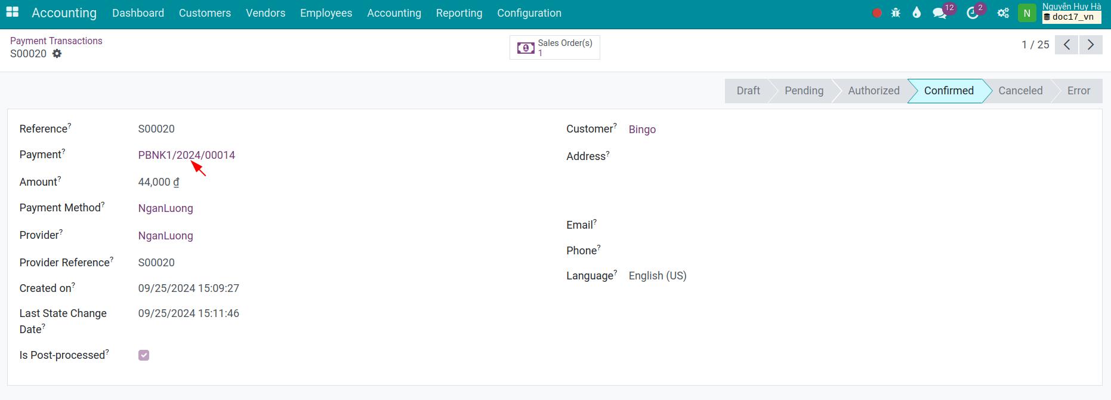Open the Employees menu
This screenshot has height=400, width=1111.
tap(326, 13)
